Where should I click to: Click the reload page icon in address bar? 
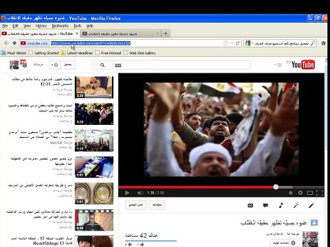238,43
